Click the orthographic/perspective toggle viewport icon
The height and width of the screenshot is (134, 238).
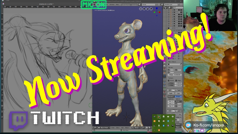pos(140,9)
